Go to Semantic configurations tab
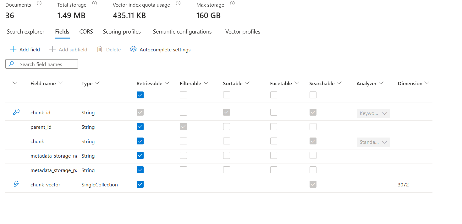Viewport: 462px width, 224px height. [182, 32]
